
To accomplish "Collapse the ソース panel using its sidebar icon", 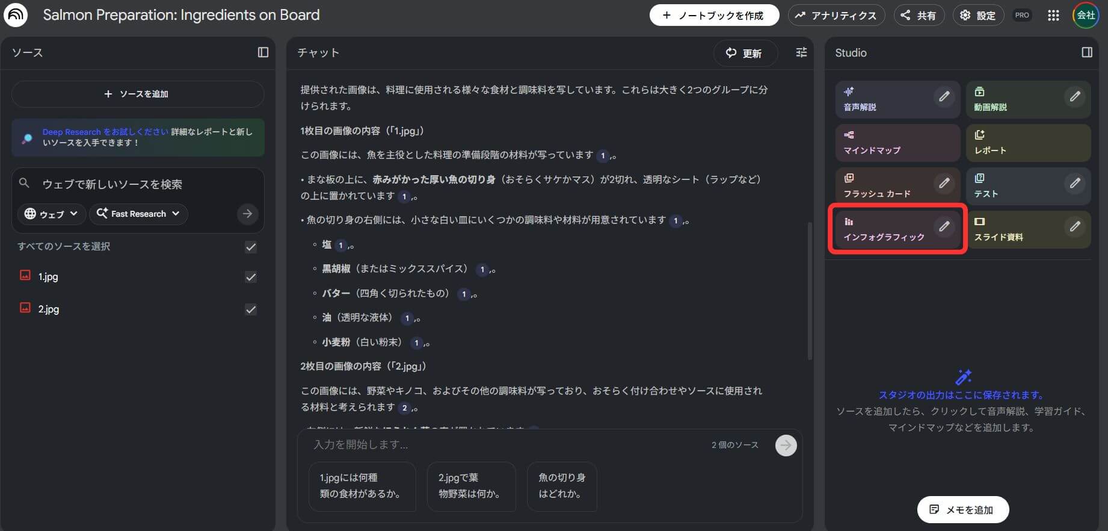I will click(x=263, y=52).
